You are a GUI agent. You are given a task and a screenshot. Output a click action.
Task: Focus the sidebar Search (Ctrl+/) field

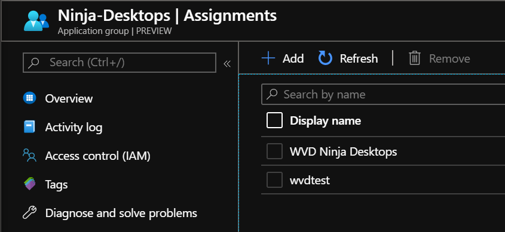click(x=120, y=63)
